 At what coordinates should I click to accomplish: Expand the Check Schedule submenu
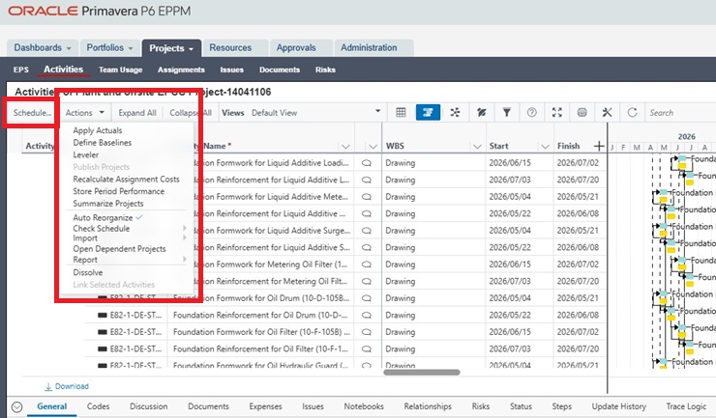tap(185, 228)
